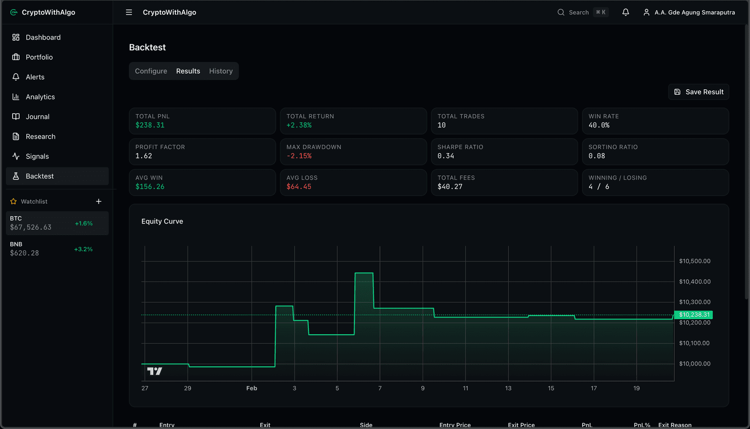This screenshot has height=429, width=750.
Task: Open notifications via the bell icon
Action: [x=625, y=12]
